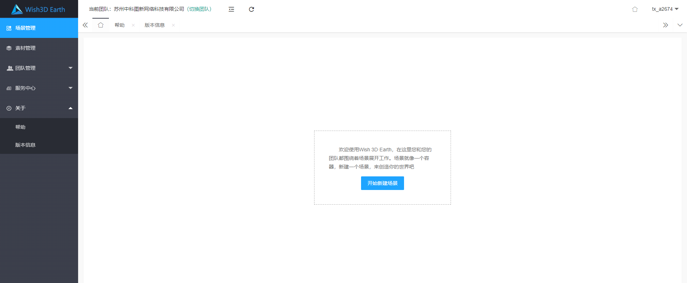Click the 开始新建场景 button
Viewport: 687px width, 283px height.
coord(382,183)
